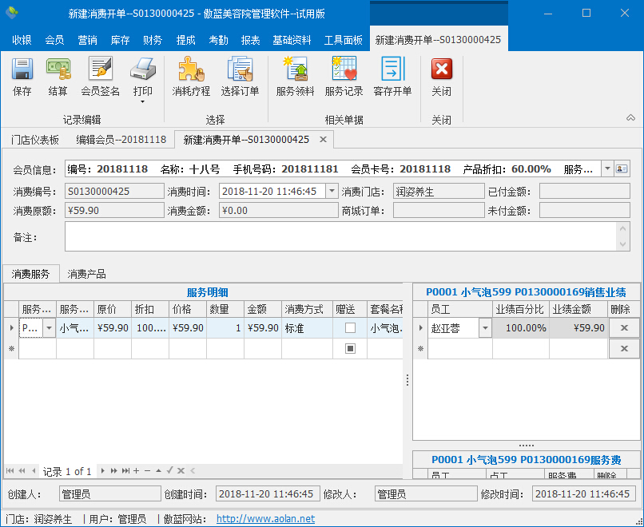Open the 库存 menu

[120, 40]
